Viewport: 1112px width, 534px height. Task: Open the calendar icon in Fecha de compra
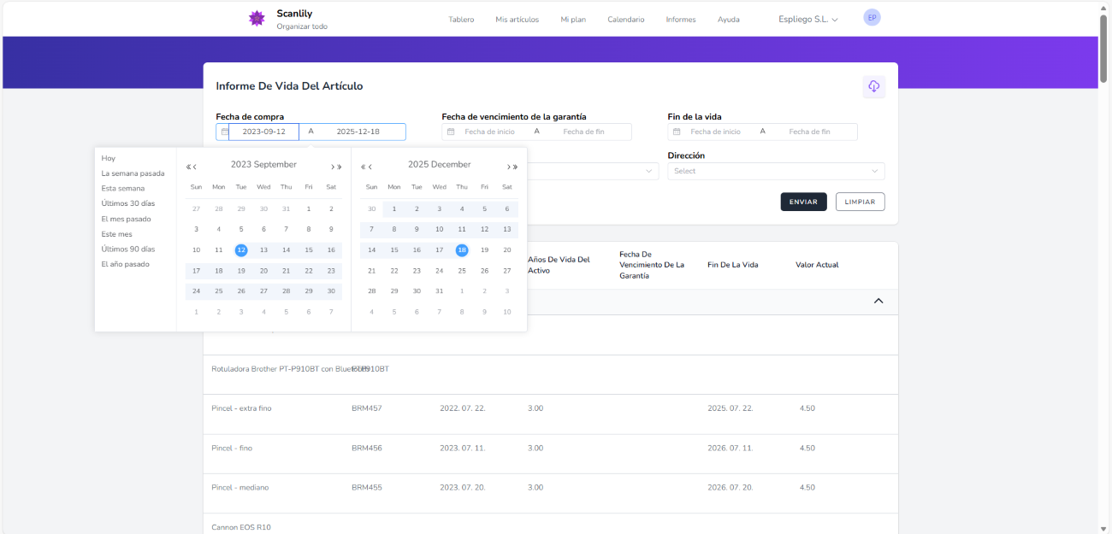tap(224, 131)
